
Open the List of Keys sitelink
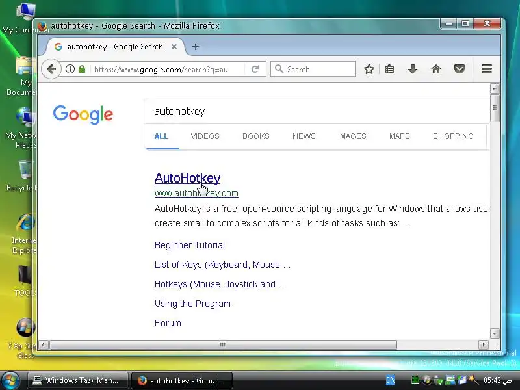point(222,265)
